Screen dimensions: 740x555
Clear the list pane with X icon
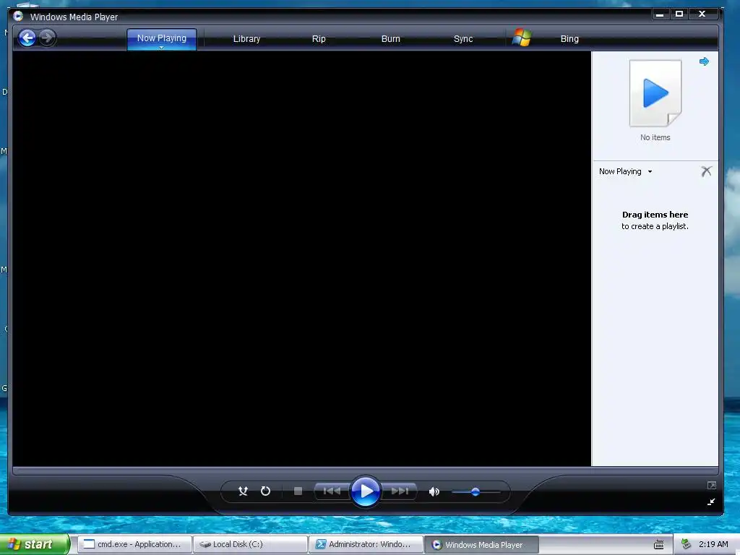coord(706,171)
